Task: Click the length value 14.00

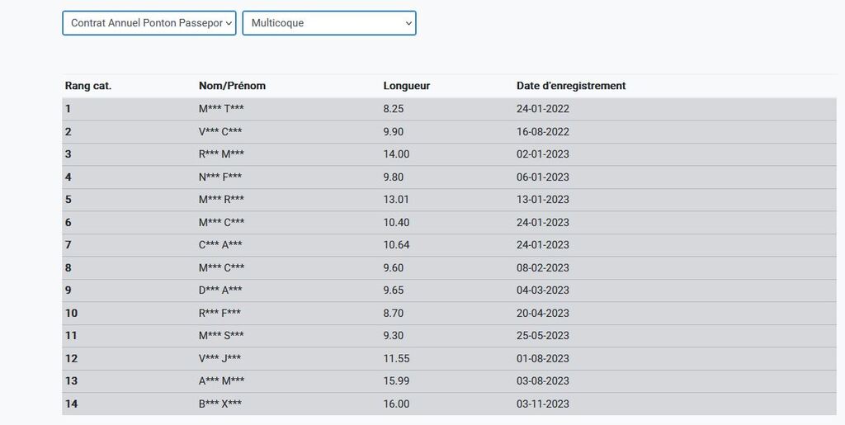Action: click(x=397, y=154)
